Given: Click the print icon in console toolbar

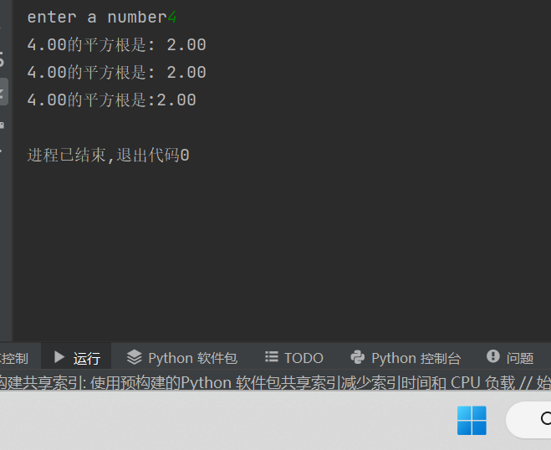Looking at the screenshot, I should pos(3,125).
